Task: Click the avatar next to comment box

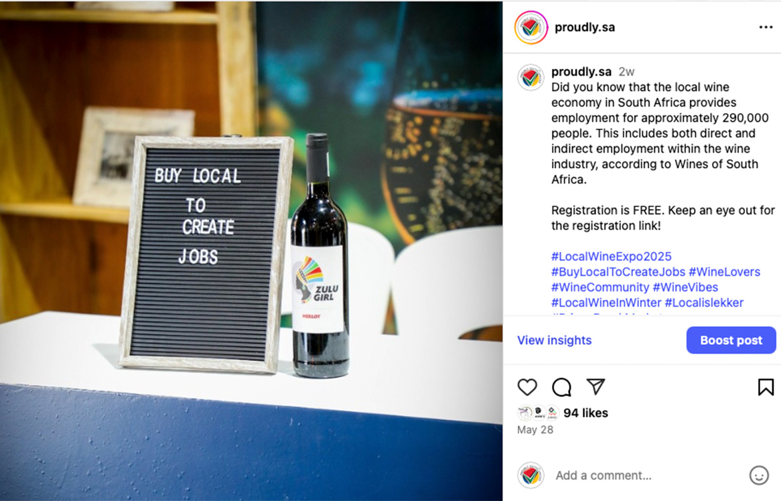Action: [530, 475]
